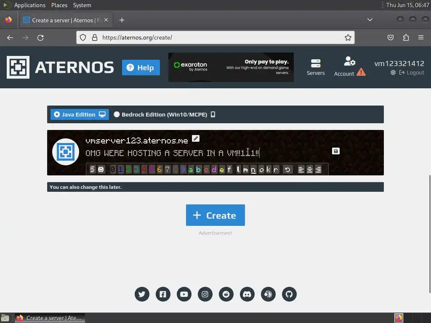Image resolution: width=431 pixels, height=323 pixels.
Task: Select Java Edition option
Action: click(x=80, y=114)
